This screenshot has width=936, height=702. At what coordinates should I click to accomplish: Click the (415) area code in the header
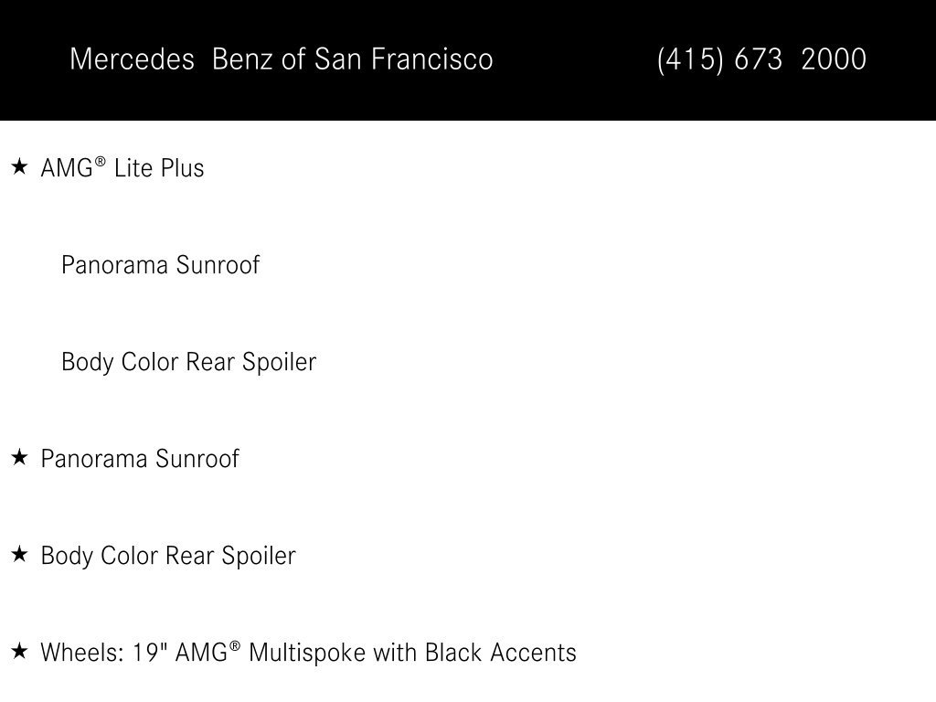point(689,59)
